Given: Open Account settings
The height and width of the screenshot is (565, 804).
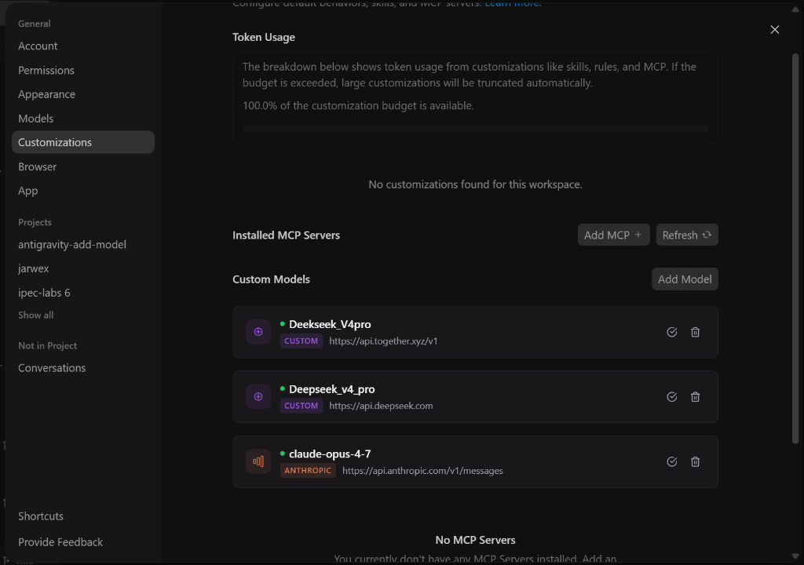Looking at the screenshot, I should pos(38,46).
